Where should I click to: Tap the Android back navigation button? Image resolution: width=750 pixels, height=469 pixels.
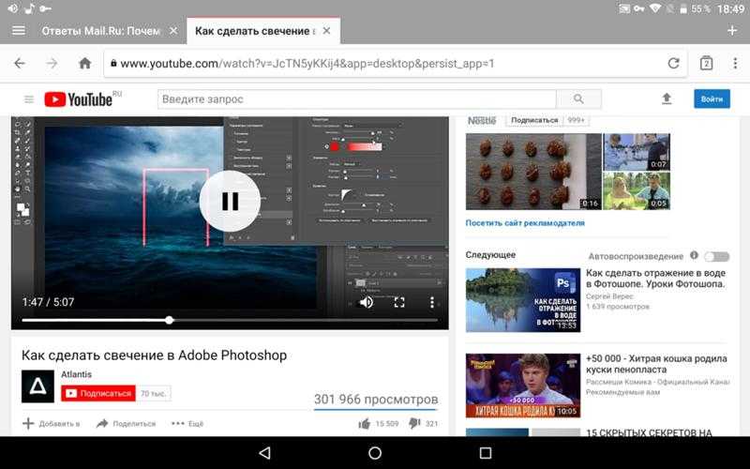pos(264,453)
